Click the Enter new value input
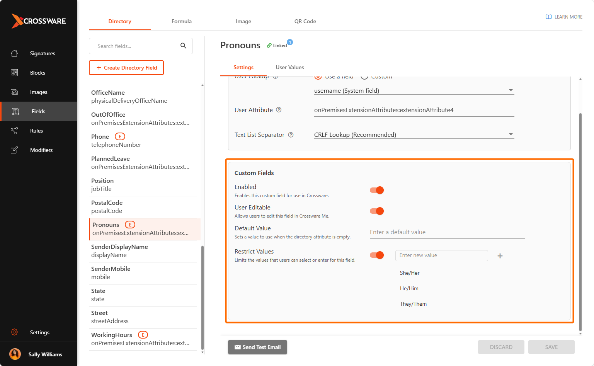This screenshot has height=366, width=594. [x=441, y=255]
